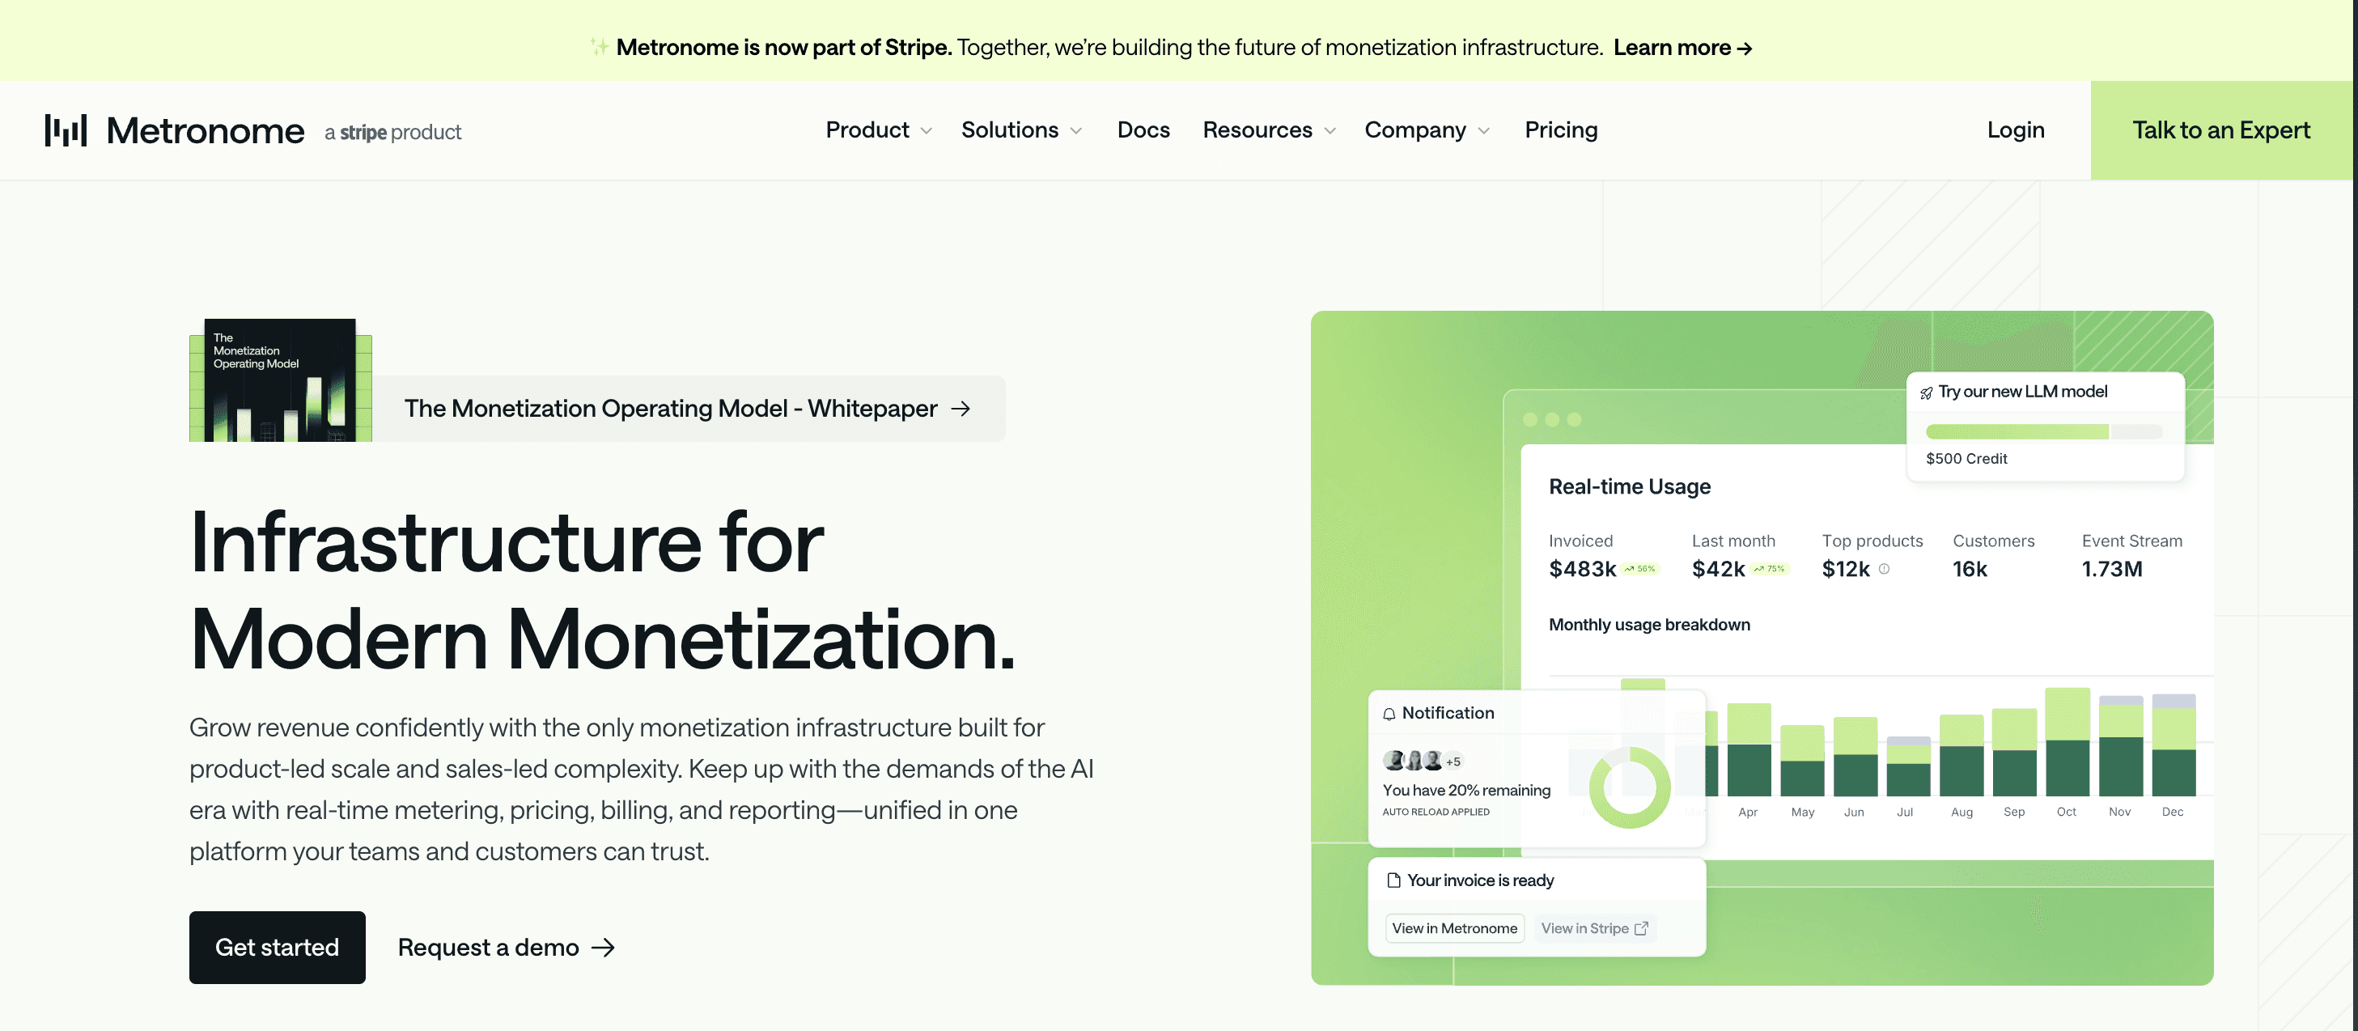Click the View in Metronome button

[1454, 928]
